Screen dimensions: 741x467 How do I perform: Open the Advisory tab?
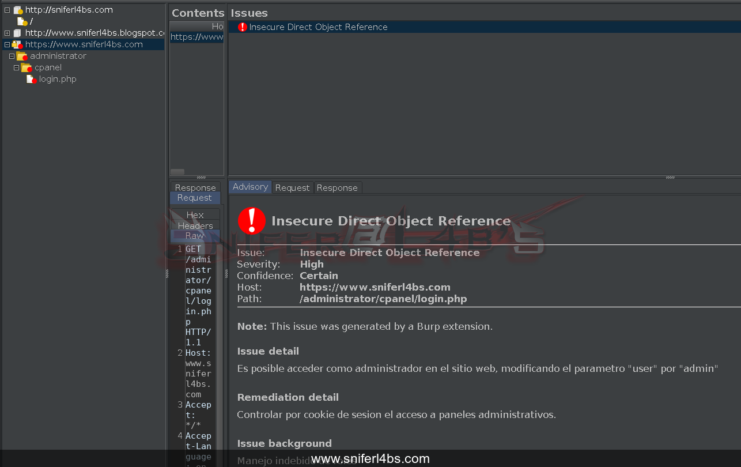pos(250,187)
